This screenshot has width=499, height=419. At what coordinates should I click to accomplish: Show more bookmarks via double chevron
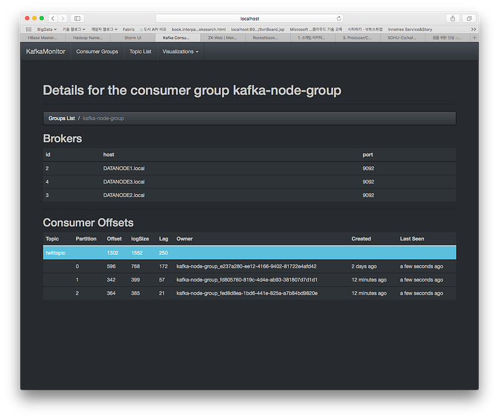(473, 29)
